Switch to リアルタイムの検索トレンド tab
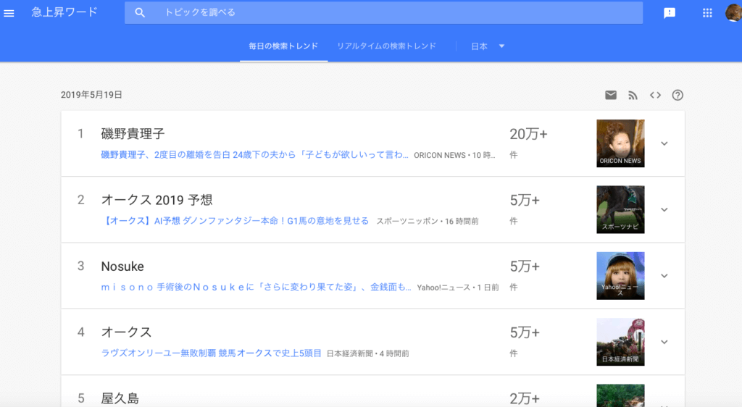 coord(386,46)
